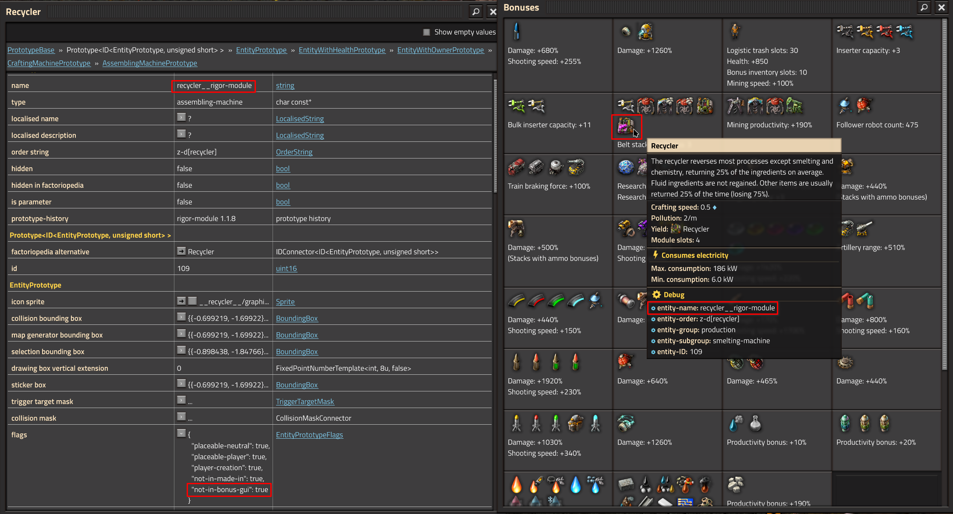Click the first capsule icon above Productivity bonus +20%
Image resolution: width=953 pixels, height=514 pixels.
click(845, 423)
